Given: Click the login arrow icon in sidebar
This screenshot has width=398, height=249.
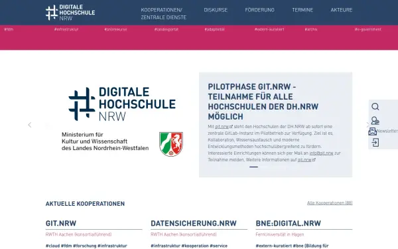Looking at the screenshot, I should coord(375,143).
